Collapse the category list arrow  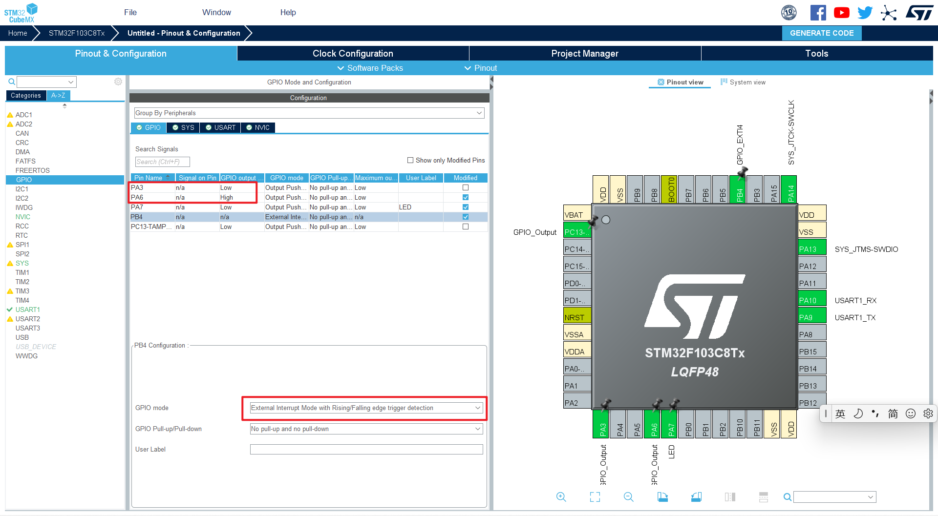(64, 105)
